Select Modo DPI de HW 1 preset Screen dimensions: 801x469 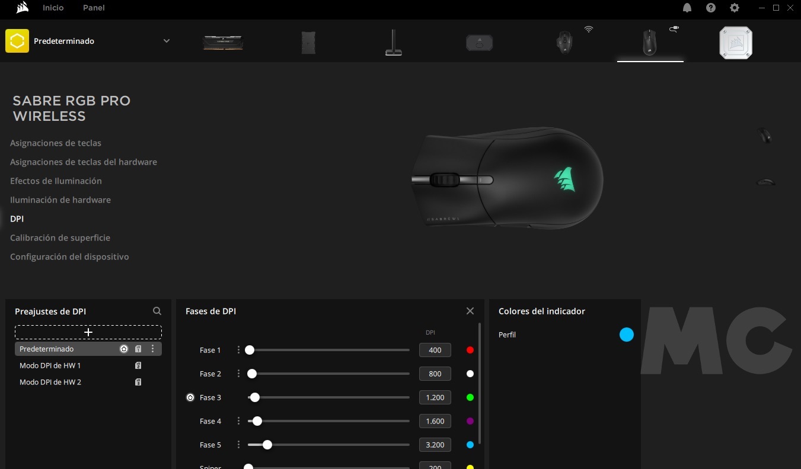[x=50, y=365]
